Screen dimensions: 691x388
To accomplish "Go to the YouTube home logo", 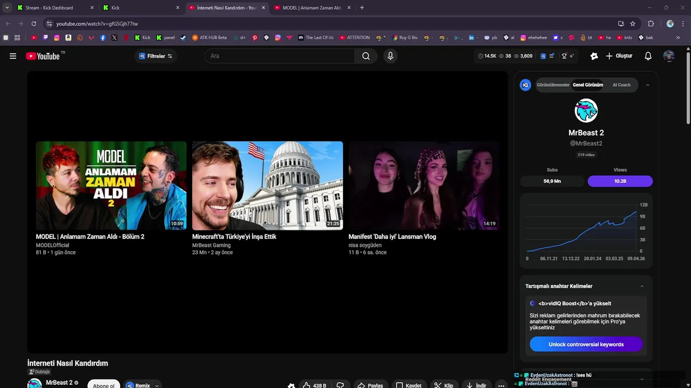I will (43, 56).
